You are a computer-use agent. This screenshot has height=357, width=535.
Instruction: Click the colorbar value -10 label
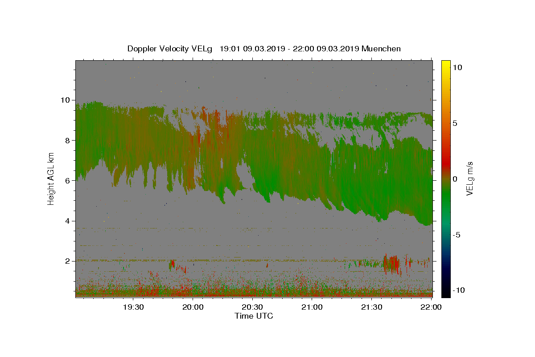tap(458, 290)
